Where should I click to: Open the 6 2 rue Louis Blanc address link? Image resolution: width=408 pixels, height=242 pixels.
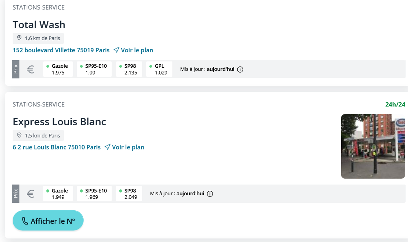click(x=57, y=147)
